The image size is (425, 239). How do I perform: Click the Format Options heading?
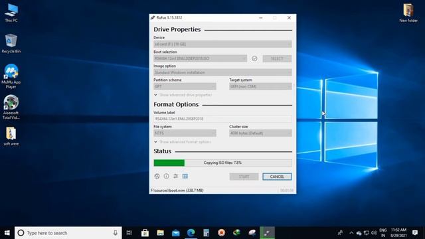(x=176, y=104)
